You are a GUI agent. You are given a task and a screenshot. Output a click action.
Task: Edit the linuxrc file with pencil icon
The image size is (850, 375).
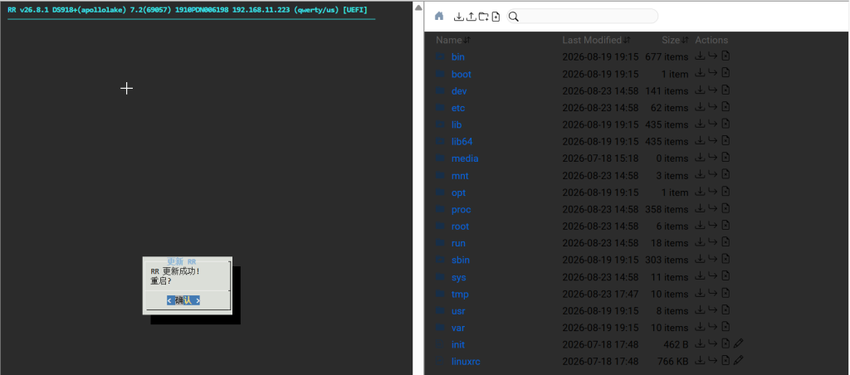coord(738,360)
